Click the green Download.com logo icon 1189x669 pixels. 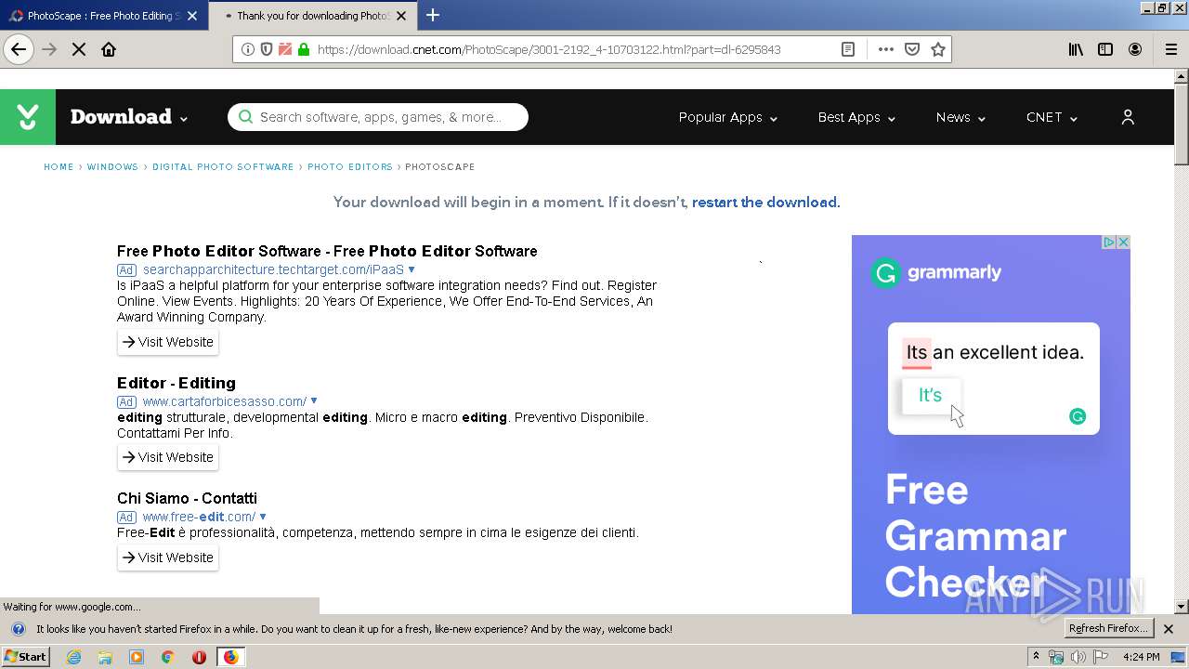pos(28,117)
